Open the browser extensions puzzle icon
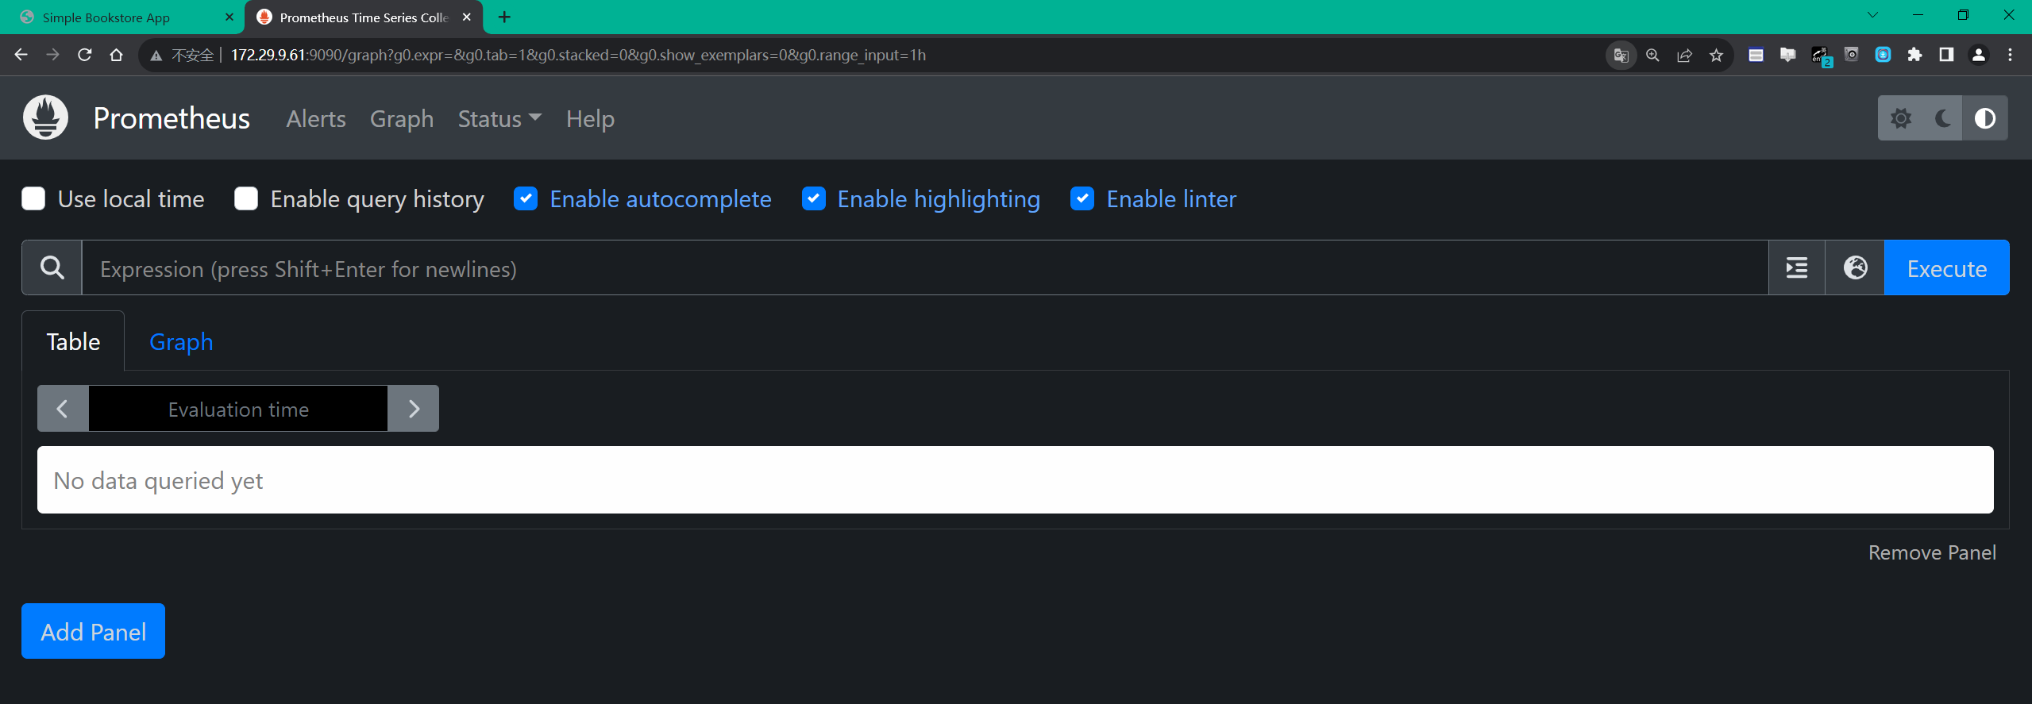2032x704 pixels. tap(1914, 55)
